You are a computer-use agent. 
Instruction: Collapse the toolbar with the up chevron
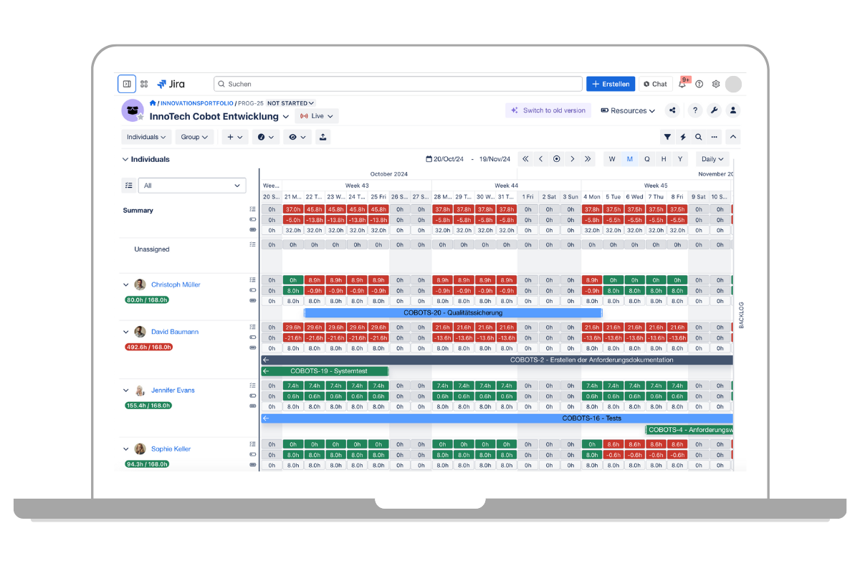tap(733, 137)
